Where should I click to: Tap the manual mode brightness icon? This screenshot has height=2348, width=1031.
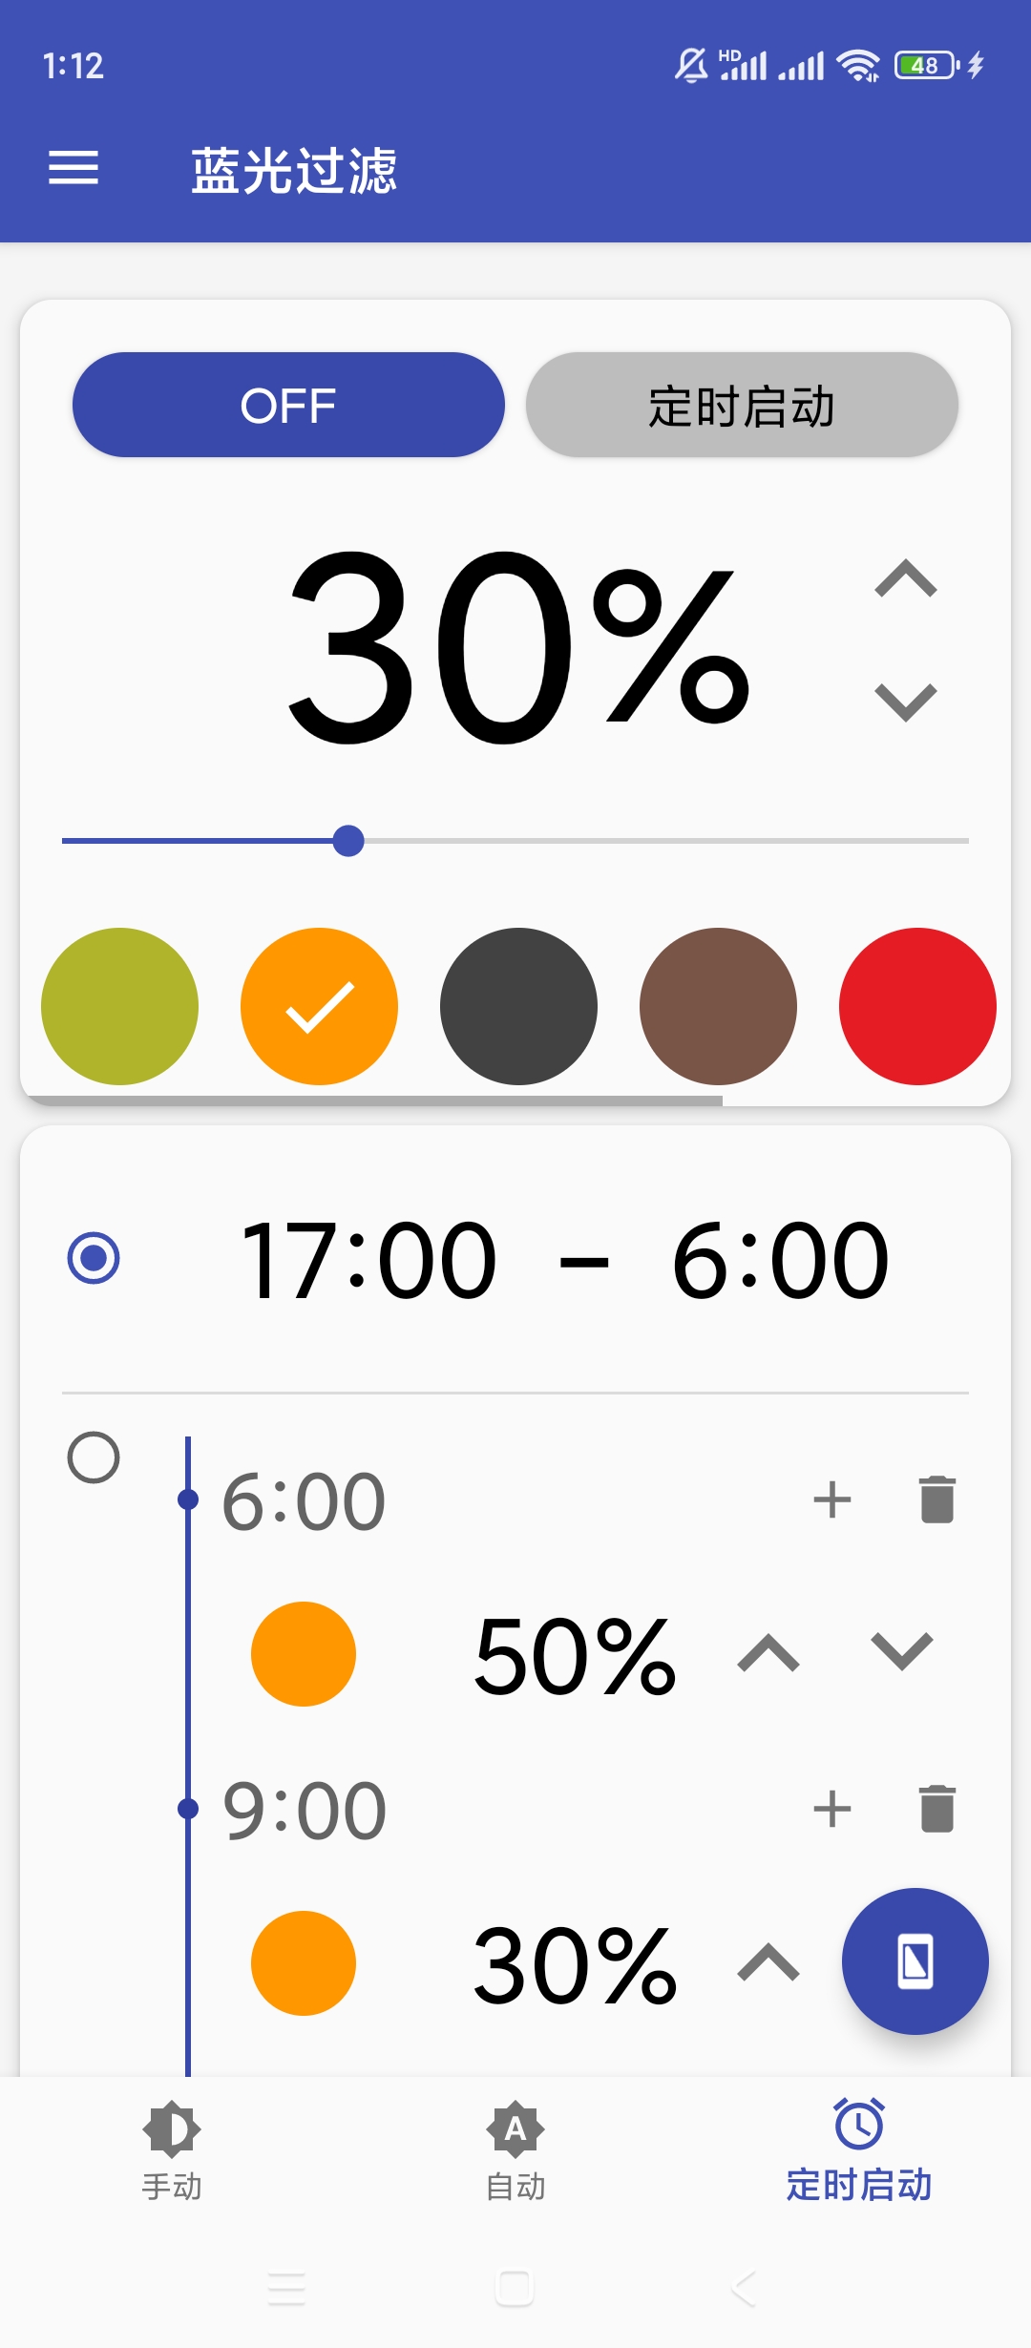click(x=172, y=2129)
